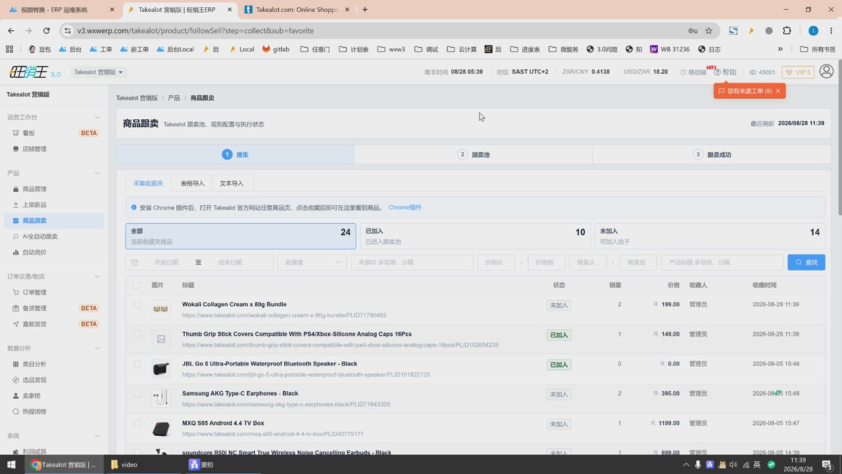The width and height of the screenshot is (842, 474).
Task: Check the Thumb Grip Stick Covers row checkbox
Action: (137, 334)
